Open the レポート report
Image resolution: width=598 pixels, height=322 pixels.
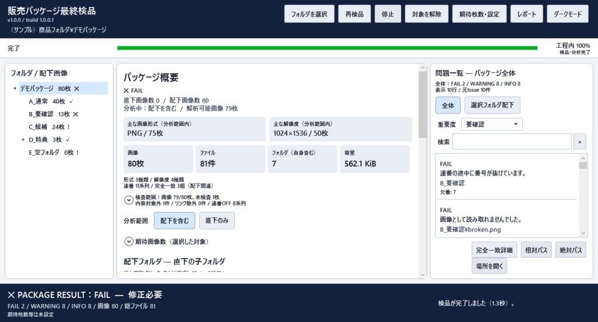(527, 14)
